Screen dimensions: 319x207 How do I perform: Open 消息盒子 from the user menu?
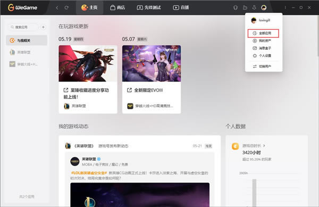[263, 48]
